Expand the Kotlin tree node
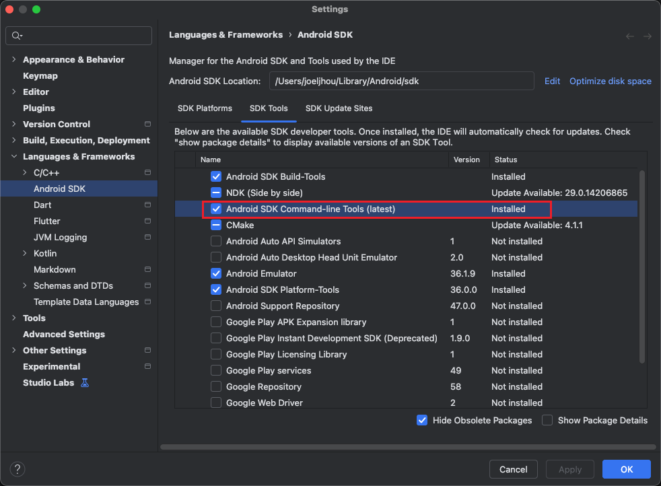 pos(25,254)
